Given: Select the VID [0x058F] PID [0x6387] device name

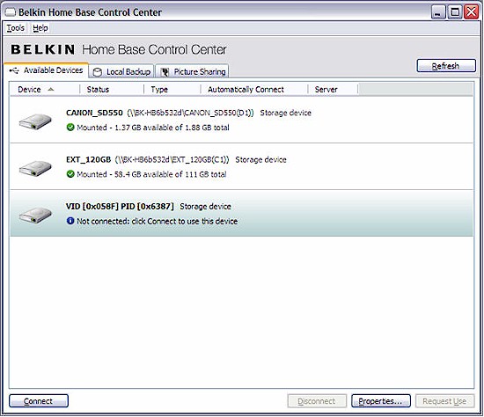Looking at the screenshot, I should click(x=120, y=207).
